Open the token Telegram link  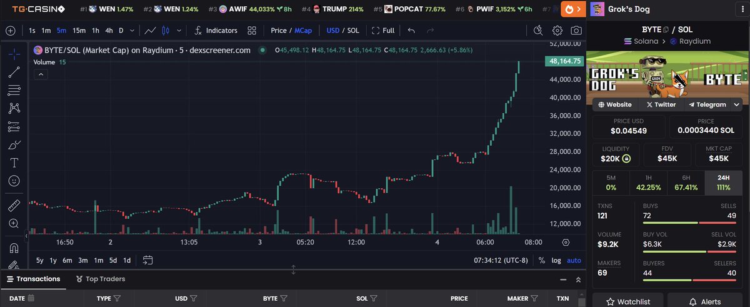[707, 104]
